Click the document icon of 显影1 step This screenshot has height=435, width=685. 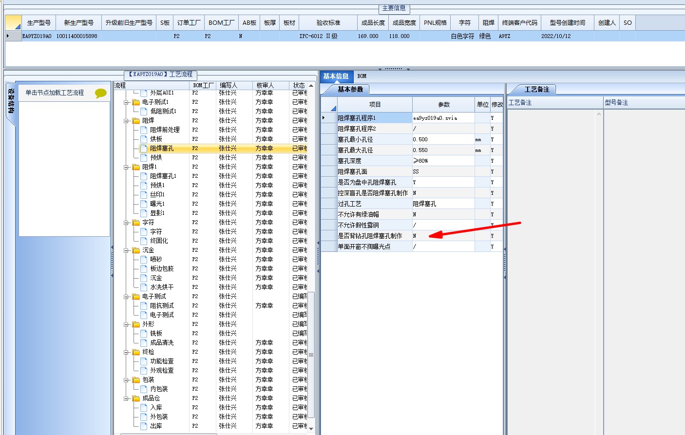(144, 213)
